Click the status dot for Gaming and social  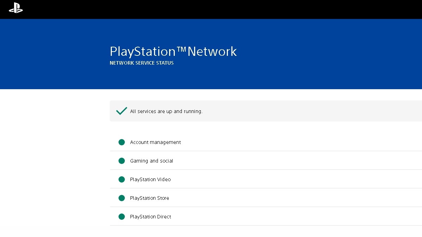[x=122, y=161]
